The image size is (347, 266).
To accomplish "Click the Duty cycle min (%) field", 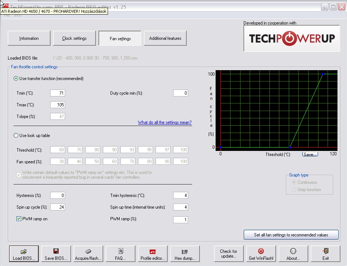I will [x=180, y=93].
